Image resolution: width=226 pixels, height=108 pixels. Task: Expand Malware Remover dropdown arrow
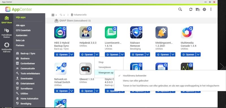coord(148,54)
